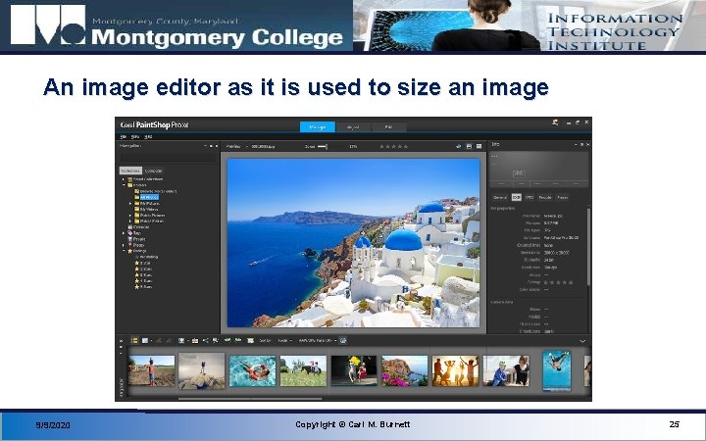The height and width of the screenshot is (441, 706).
Task: Select the Collections tab in Navigation
Action: pyautogui.click(x=130, y=171)
